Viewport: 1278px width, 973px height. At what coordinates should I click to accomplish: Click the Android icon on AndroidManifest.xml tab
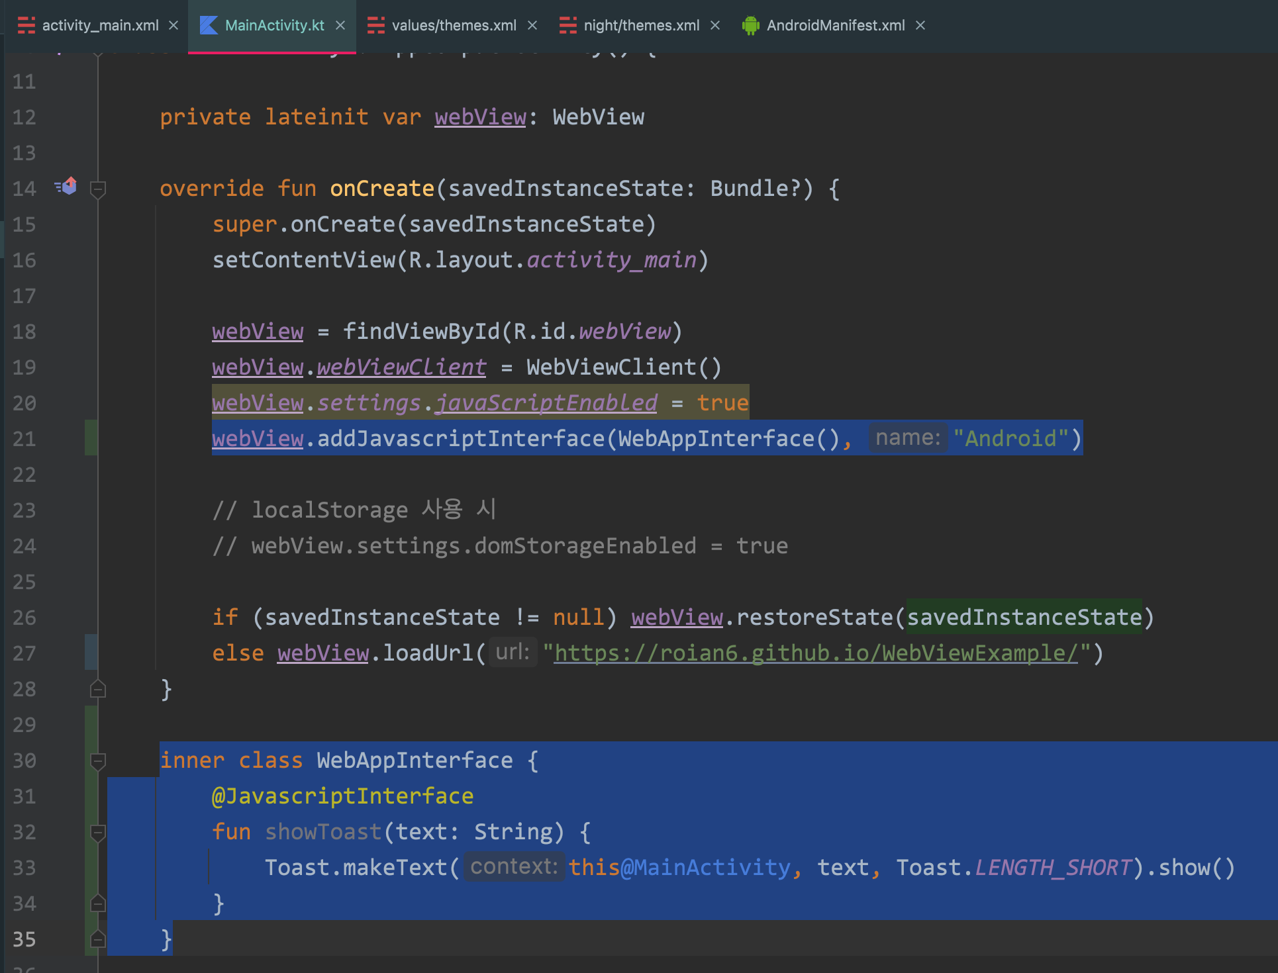[x=750, y=25]
